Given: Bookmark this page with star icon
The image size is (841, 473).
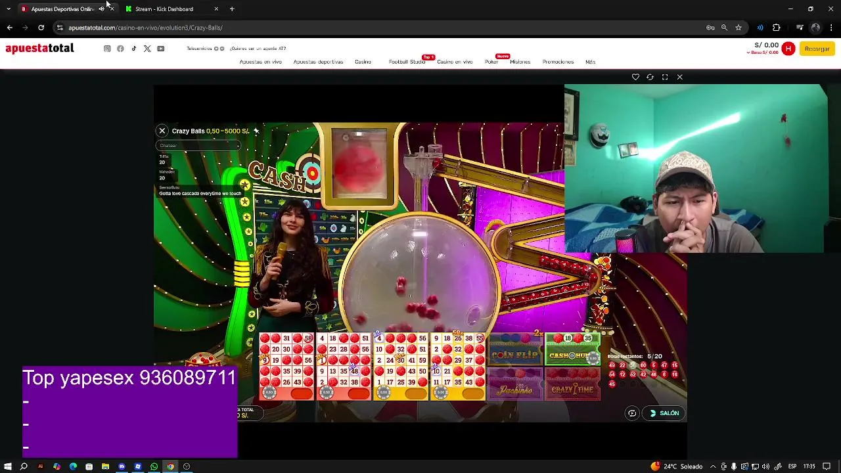Looking at the screenshot, I should click(739, 28).
